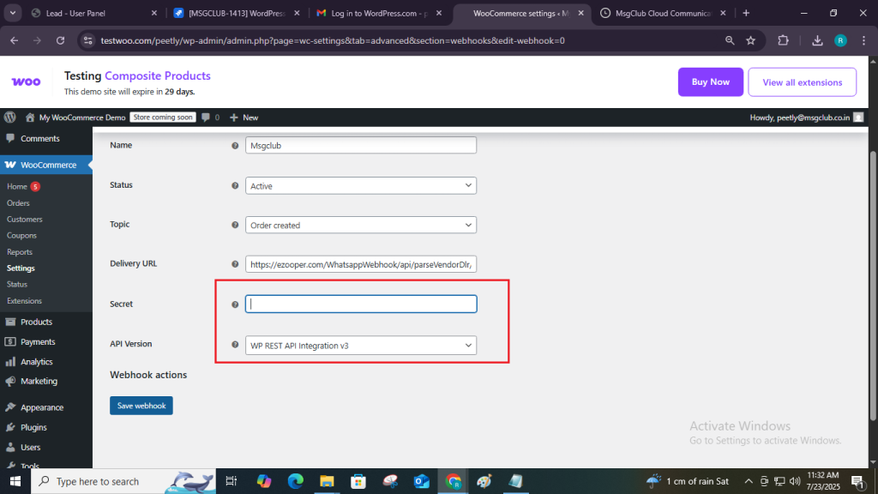Open Task View on the taskbar
878x494 pixels.
tap(231, 481)
